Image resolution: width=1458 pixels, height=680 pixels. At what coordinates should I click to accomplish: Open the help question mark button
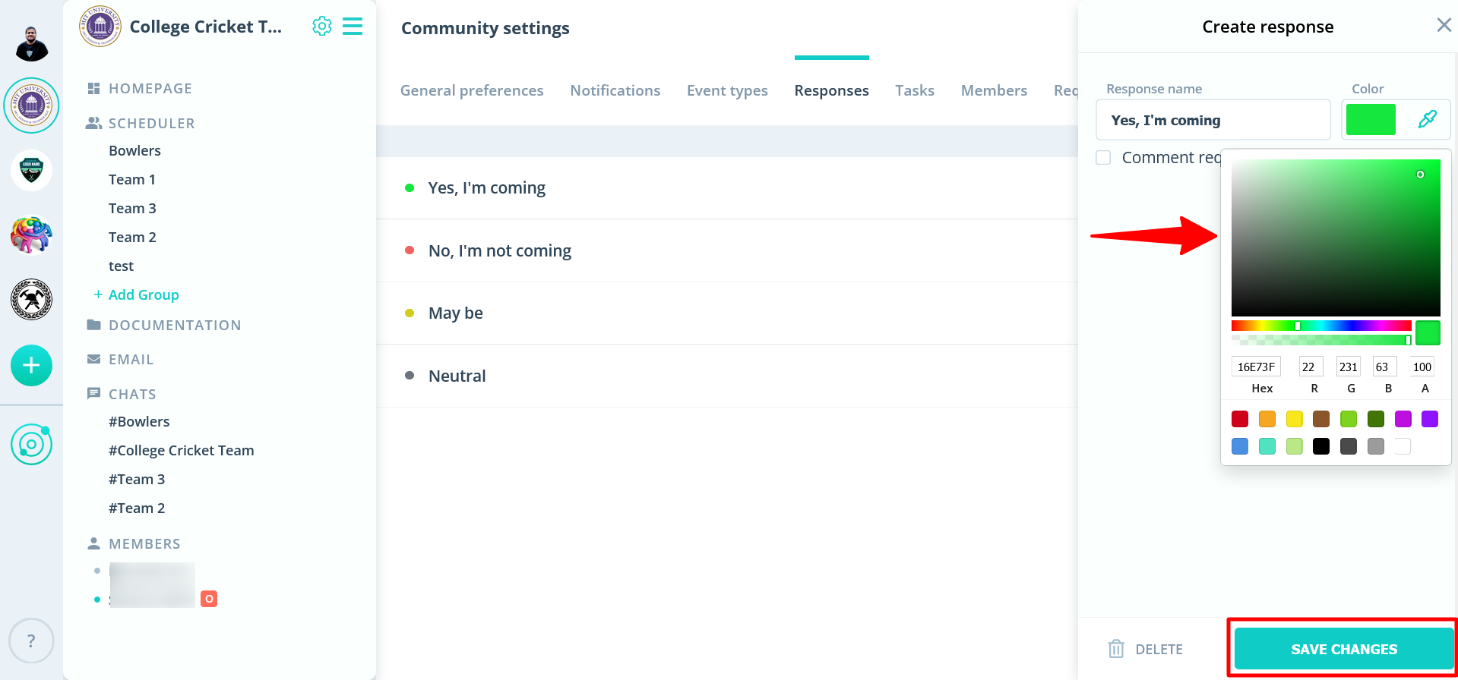coord(31,641)
